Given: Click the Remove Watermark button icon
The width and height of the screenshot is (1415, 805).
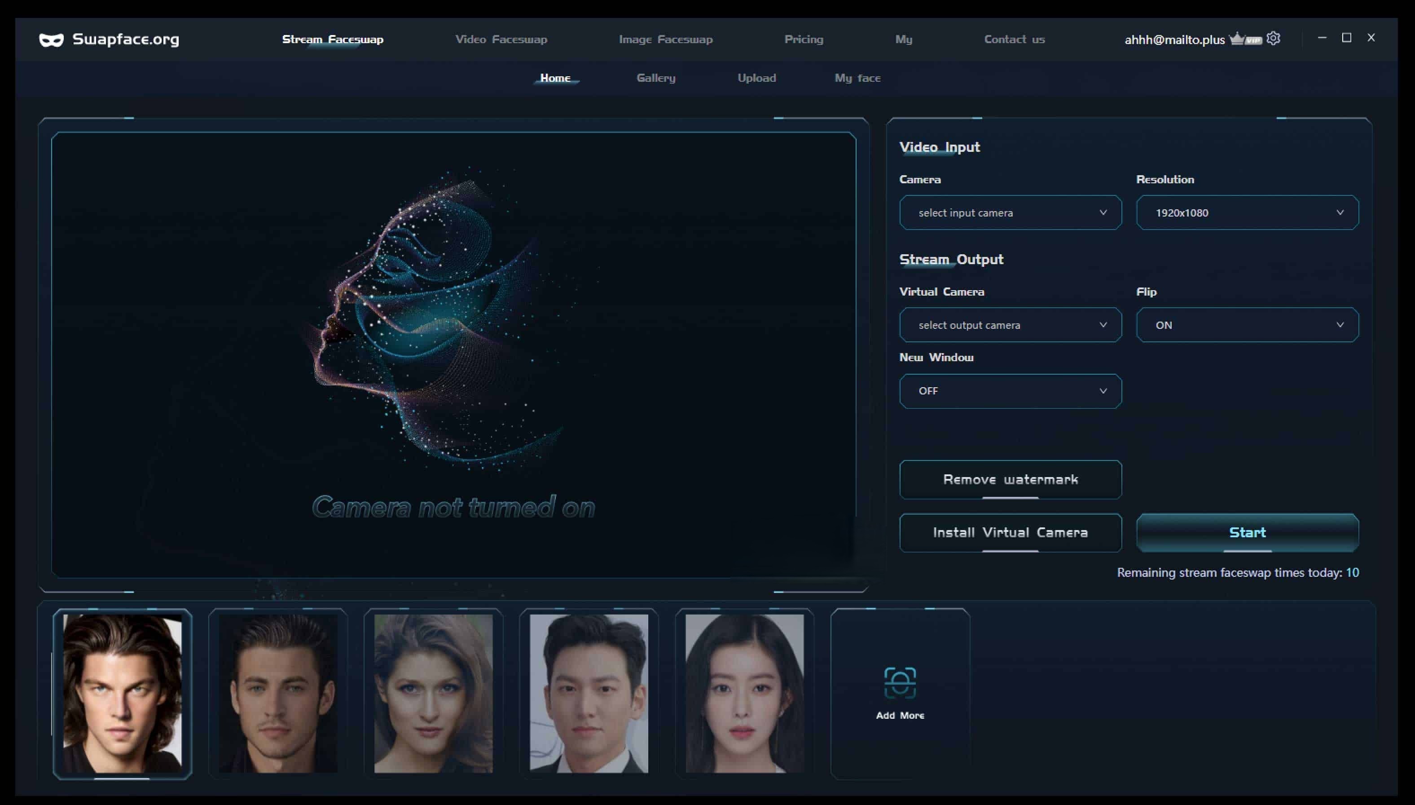Looking at the screenshot, I should pyautogui.click(x=1011, y=478).
